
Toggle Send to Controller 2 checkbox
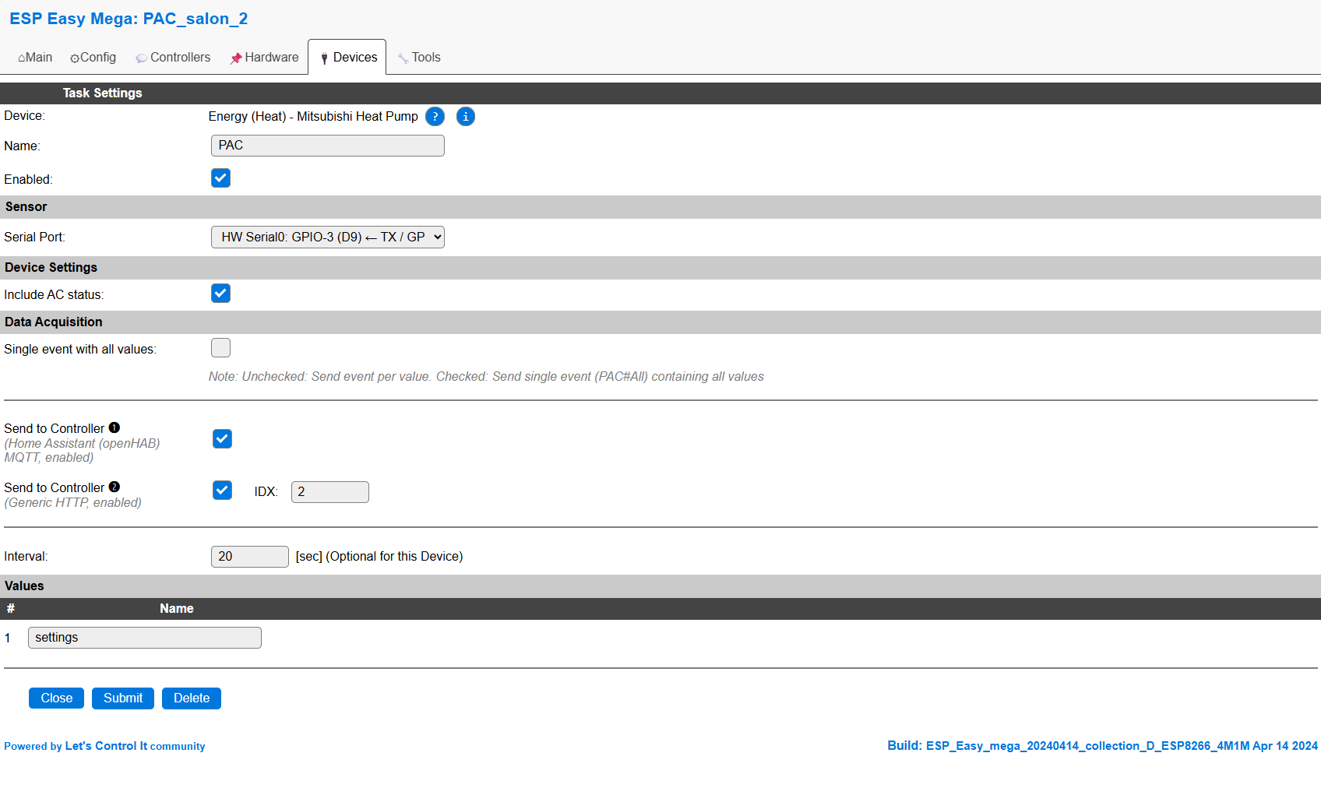pos(223,491)
